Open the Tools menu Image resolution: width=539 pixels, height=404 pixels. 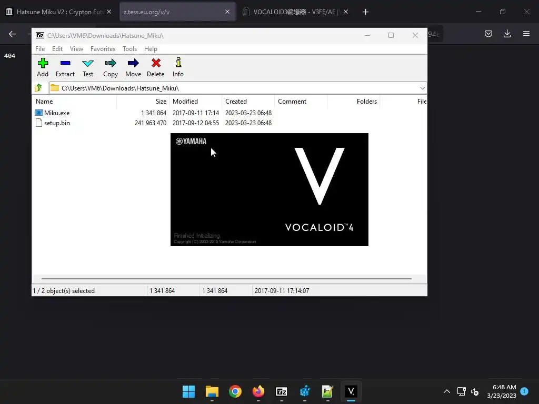pyautogui.click(x=130, y=49)
